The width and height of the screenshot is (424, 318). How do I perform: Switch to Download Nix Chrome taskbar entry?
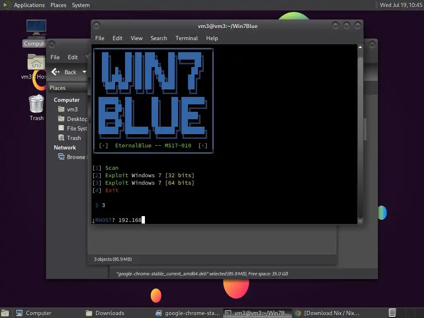click(327, 313)
